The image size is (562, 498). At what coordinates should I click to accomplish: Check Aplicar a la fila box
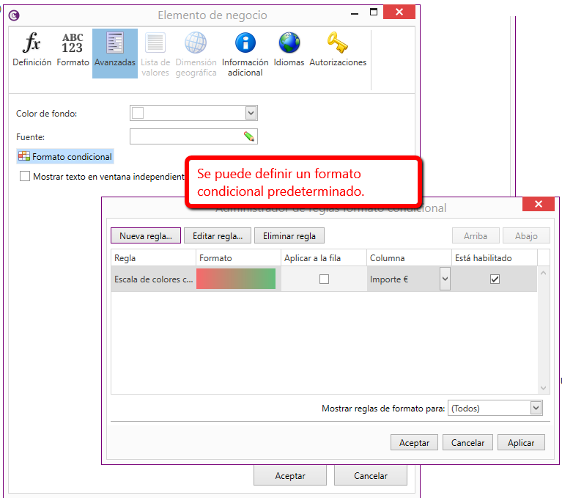point(324,279)
